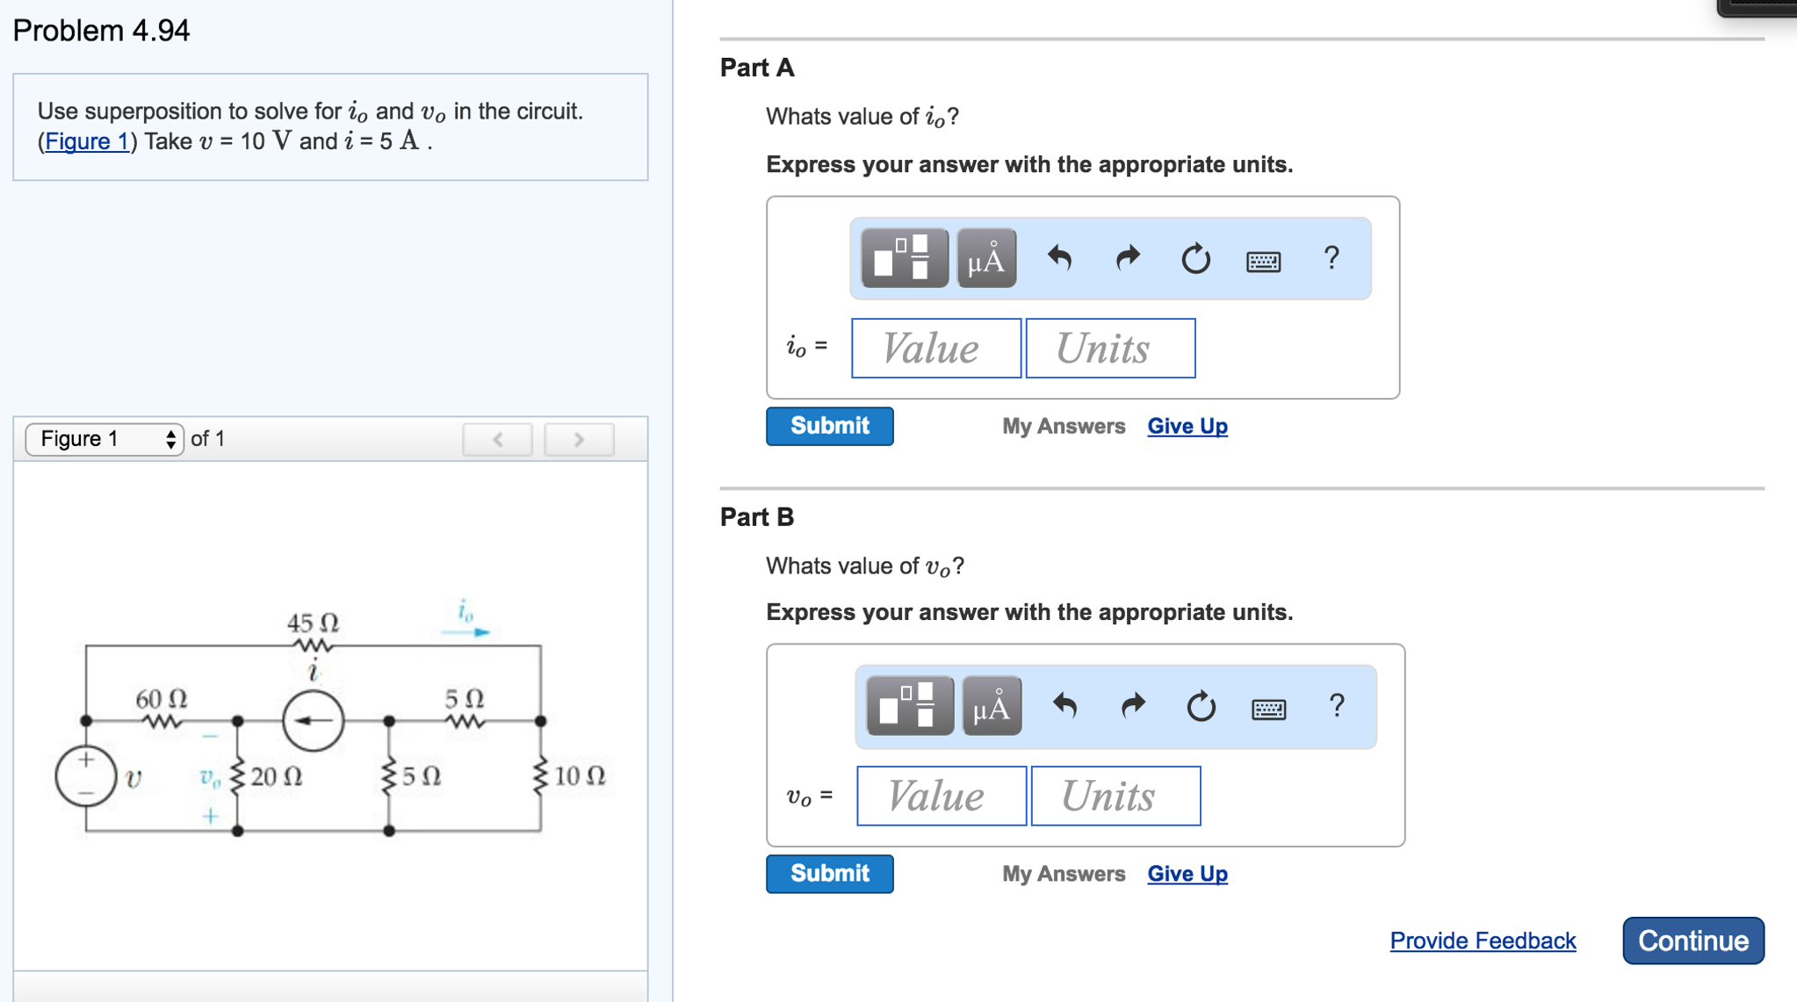Reset the Part B answer field

tap(1202, 707)
